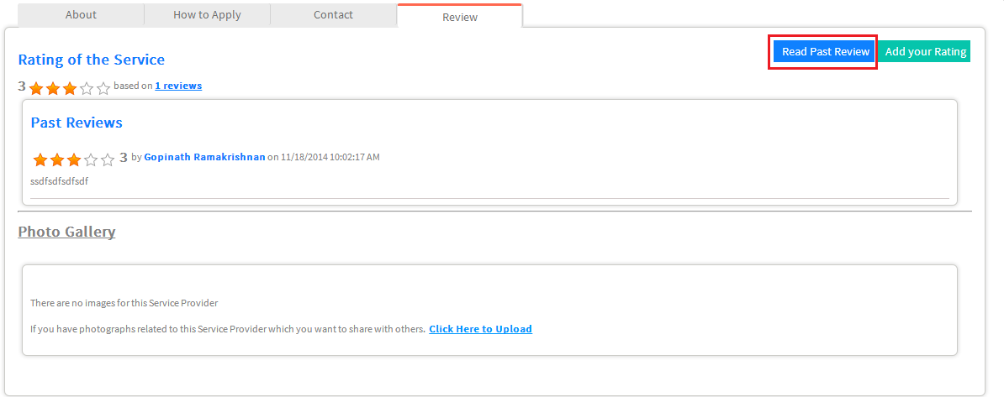Open the 1 reviews link
This screenshot has width=1004, height=397.
178,86
